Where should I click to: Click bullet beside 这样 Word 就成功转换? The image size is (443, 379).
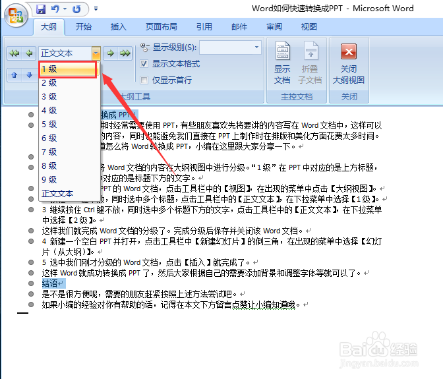(x=31, y=273)
